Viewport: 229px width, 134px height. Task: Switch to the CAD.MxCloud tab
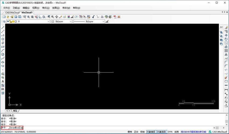[x=12, y=13]
